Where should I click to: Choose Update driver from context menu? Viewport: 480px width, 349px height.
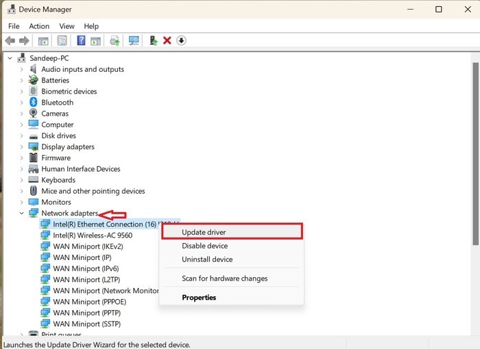point(232,232)
